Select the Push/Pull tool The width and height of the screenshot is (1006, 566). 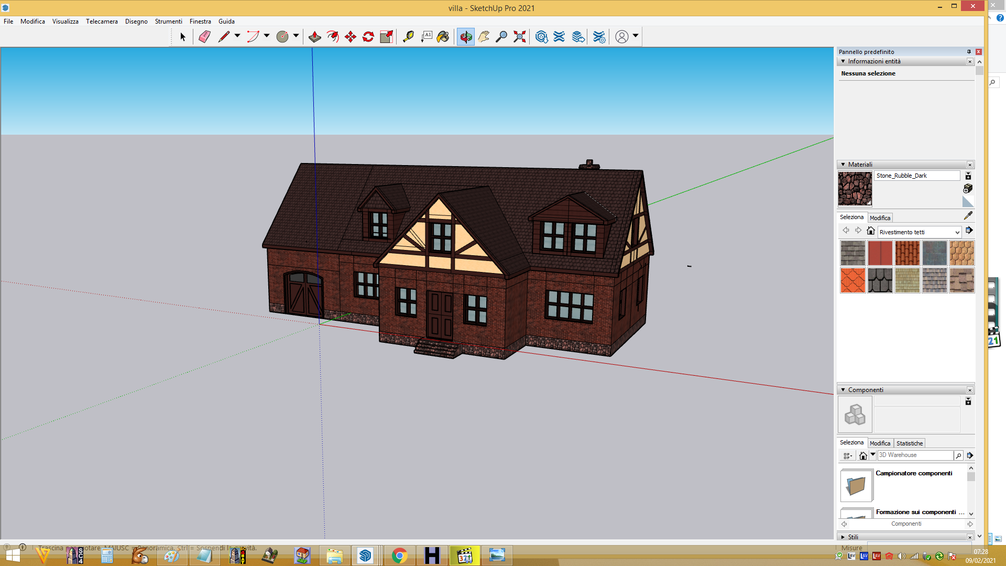(x=315, y=37)
